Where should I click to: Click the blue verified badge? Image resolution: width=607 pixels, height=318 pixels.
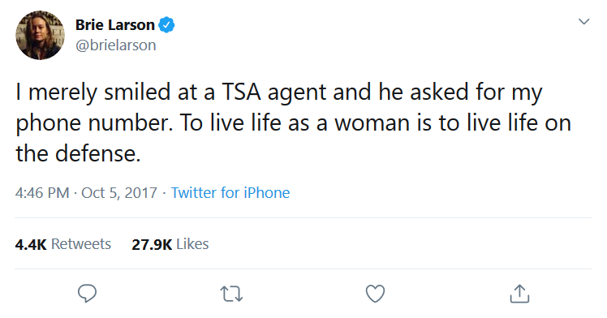click(x=166, y=25)
